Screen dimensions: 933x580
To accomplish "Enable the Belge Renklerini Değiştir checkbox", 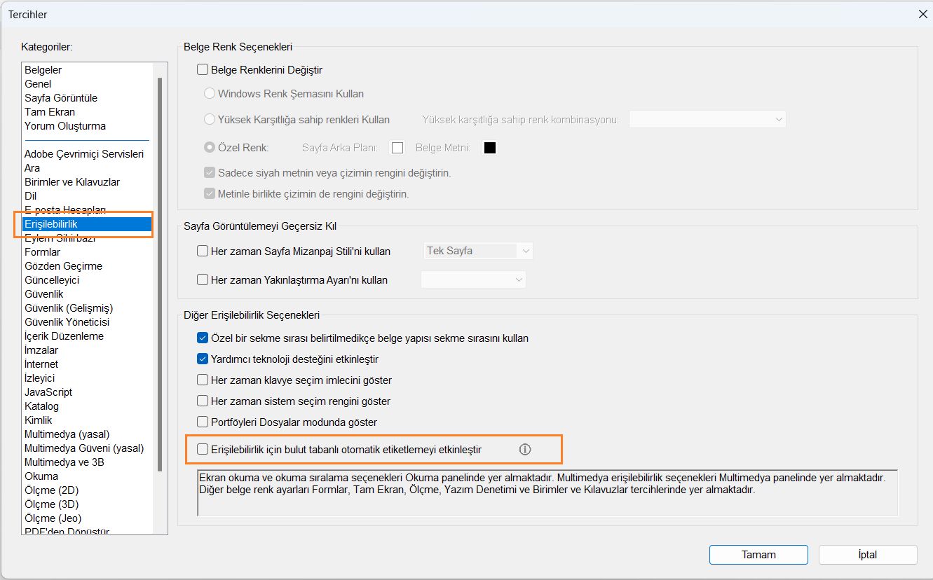I will click(x=203, y=70).
